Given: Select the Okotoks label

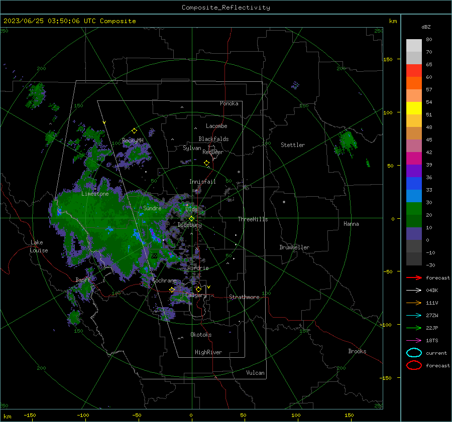Looking at the screenshot, I should (201, 335).
